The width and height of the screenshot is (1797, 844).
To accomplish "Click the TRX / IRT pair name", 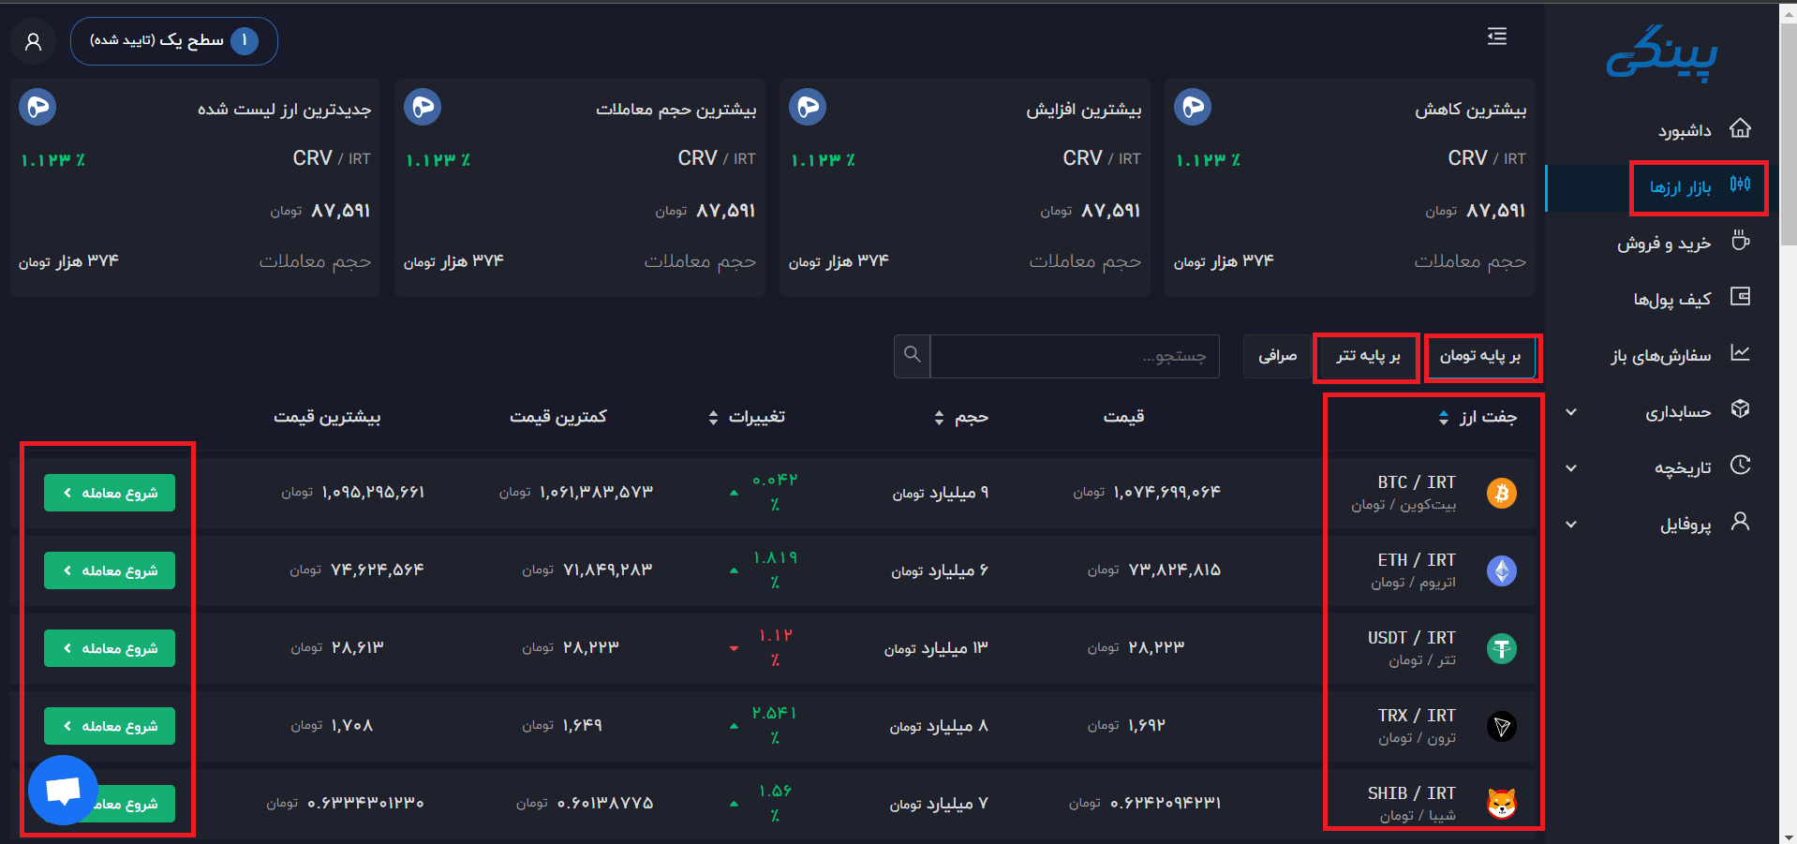I will pos(1417,716).
